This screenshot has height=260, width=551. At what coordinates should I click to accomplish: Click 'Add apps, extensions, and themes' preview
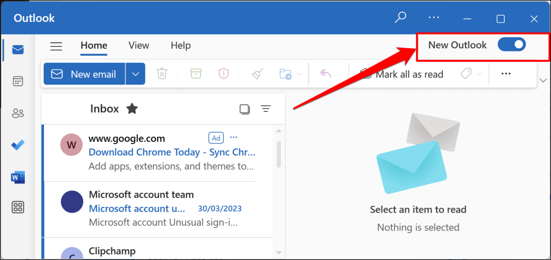(x=171, y=166)
